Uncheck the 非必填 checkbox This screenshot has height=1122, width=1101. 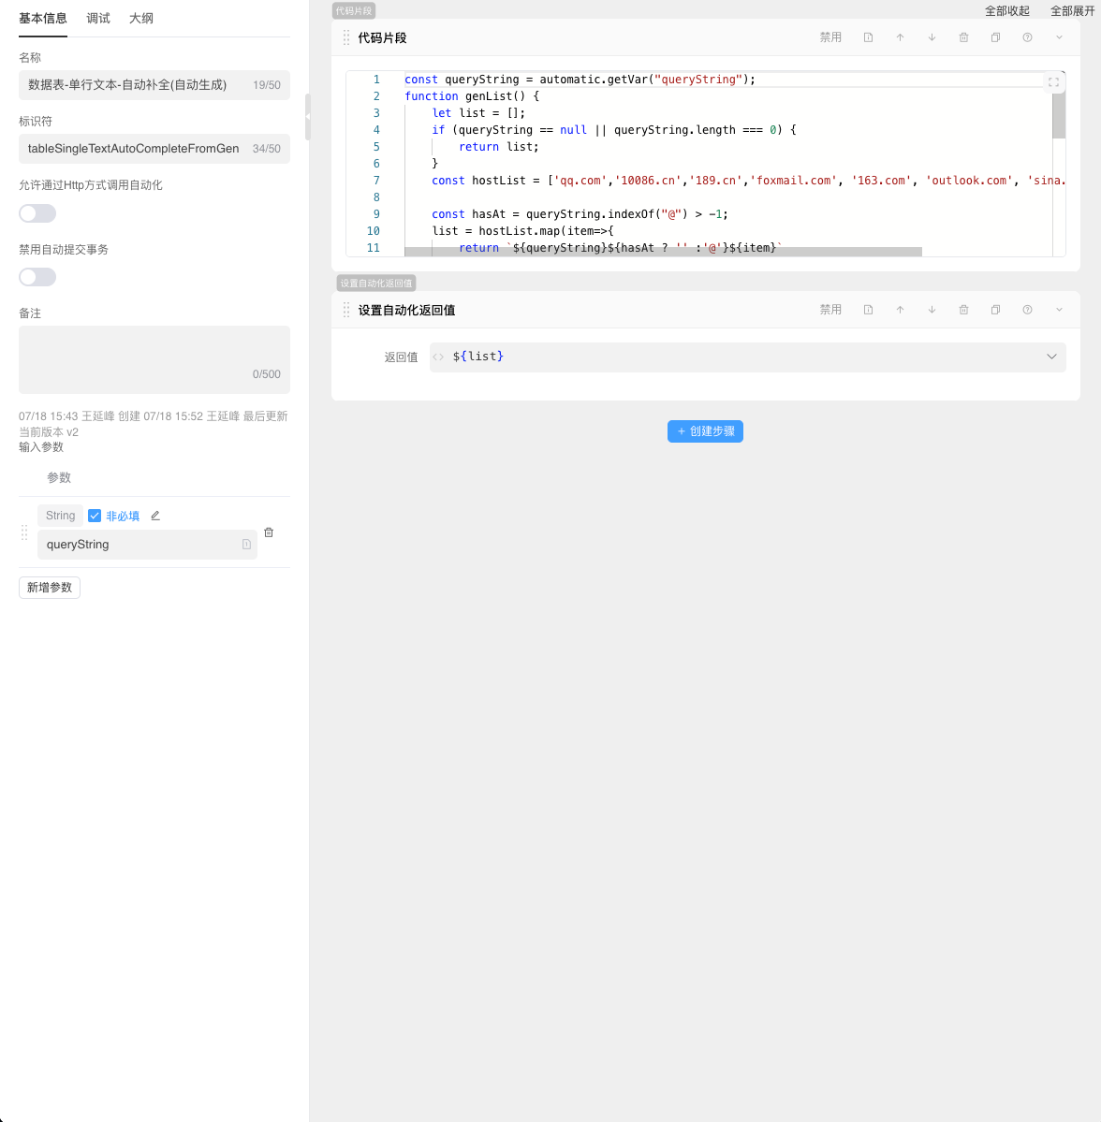(95, 516)
